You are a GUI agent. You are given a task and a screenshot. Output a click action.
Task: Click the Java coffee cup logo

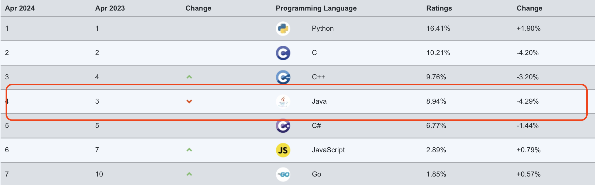coord(283,102)
